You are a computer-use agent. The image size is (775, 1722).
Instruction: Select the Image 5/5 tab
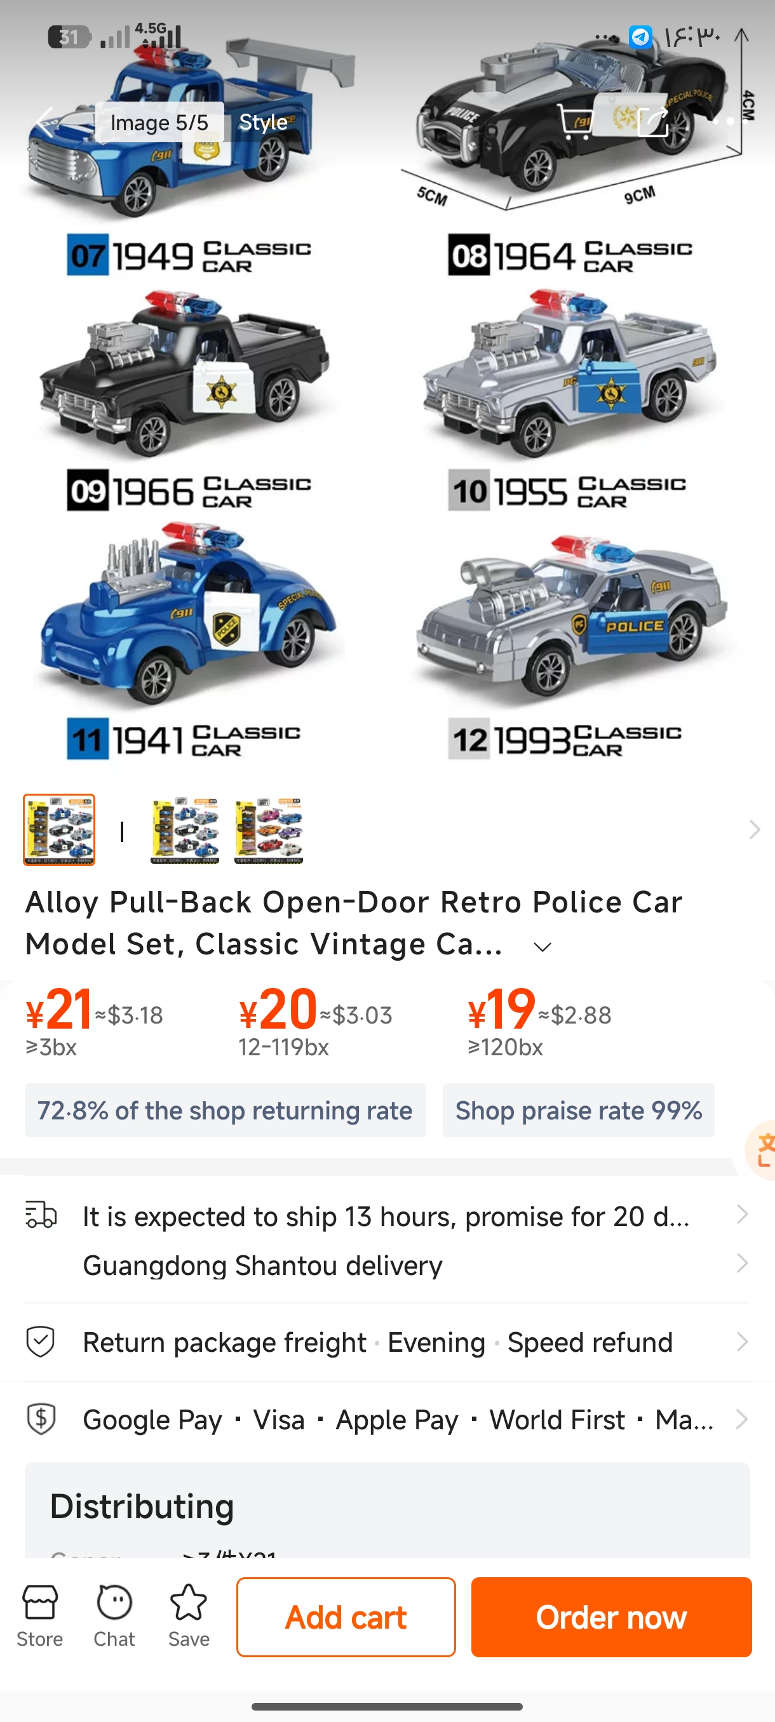point(159,122)
